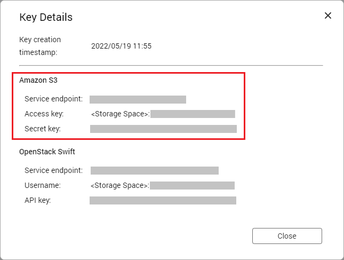344x260 pixels.
Task: Click the Access key label
Action: point(44,114)
